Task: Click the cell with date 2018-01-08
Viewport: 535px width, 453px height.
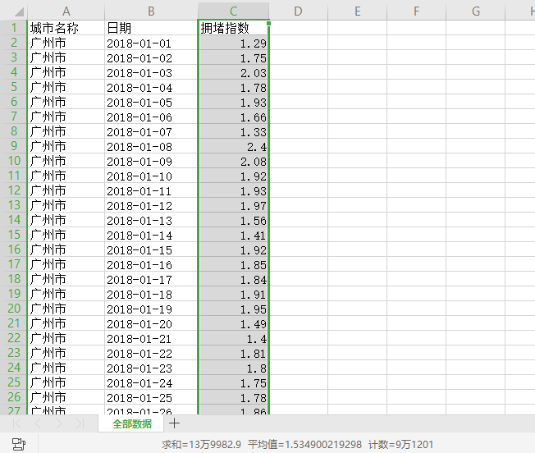Action: tap(151, 147)
